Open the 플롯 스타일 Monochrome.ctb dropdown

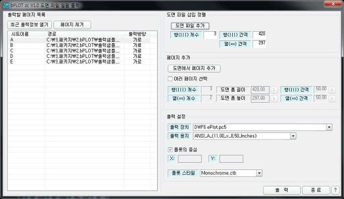[x=259, y=173]
